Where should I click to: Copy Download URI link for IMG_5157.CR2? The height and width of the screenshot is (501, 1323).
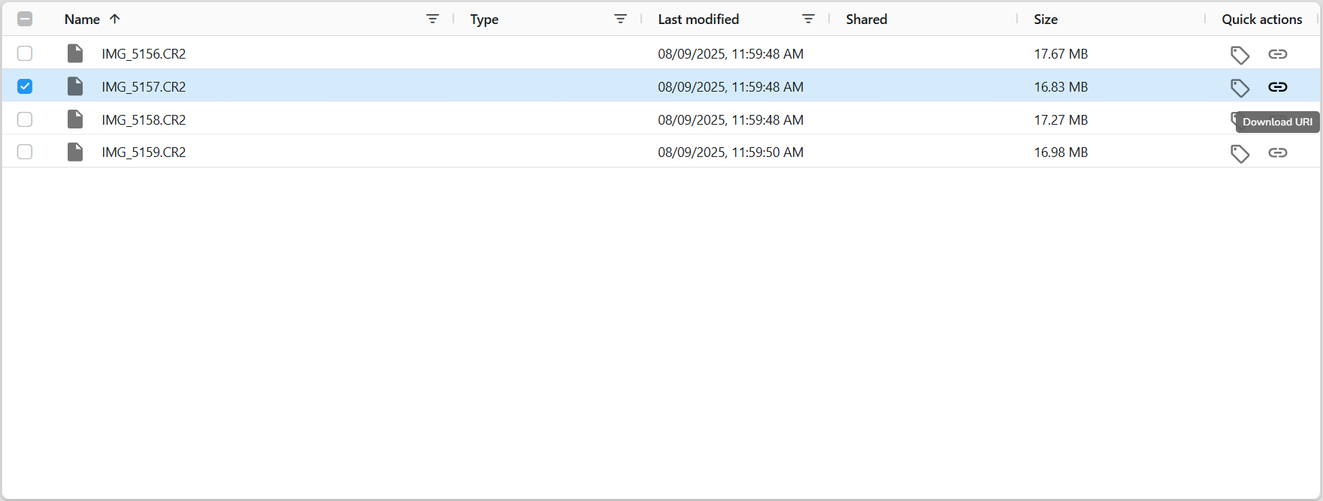point(1278,87)
